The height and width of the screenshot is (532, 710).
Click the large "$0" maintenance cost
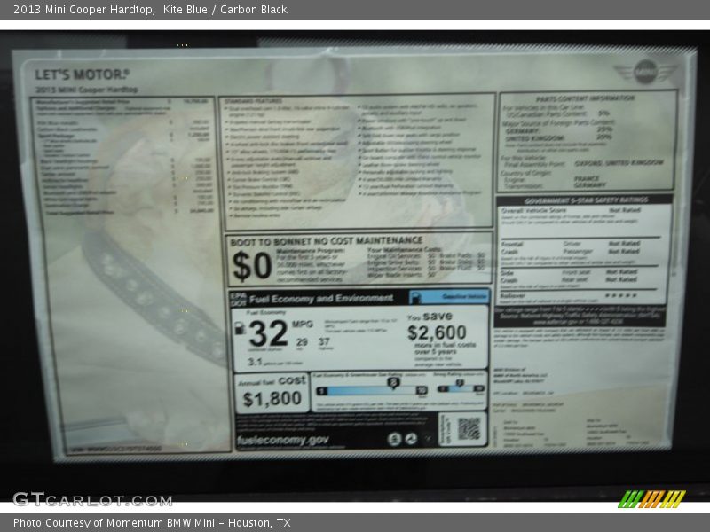coord(251,265)
